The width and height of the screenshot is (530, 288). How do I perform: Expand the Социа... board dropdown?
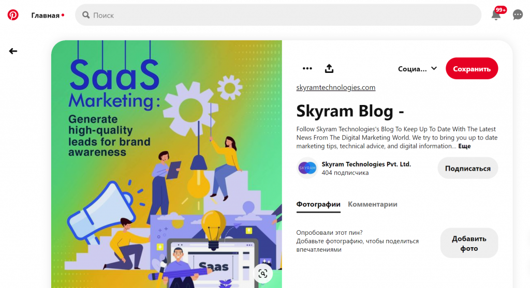coord(417,69)
